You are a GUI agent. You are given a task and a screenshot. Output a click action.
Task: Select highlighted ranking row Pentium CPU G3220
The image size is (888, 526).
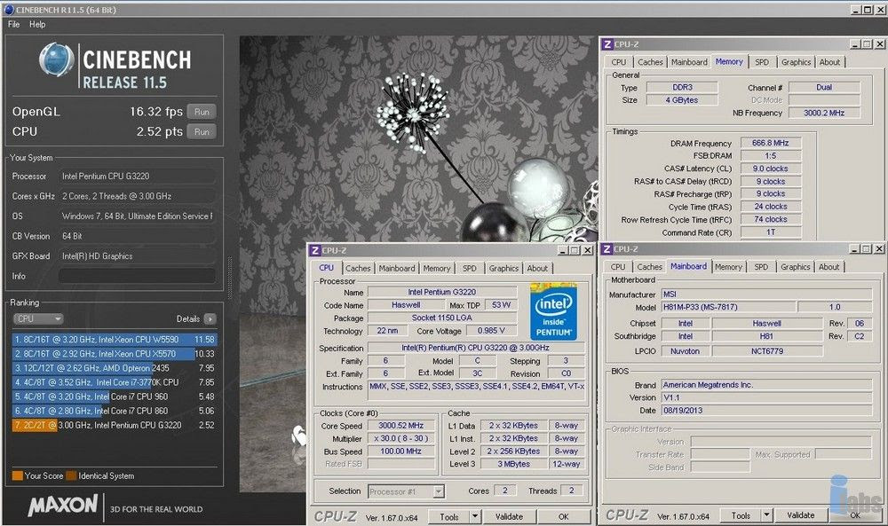115,425
